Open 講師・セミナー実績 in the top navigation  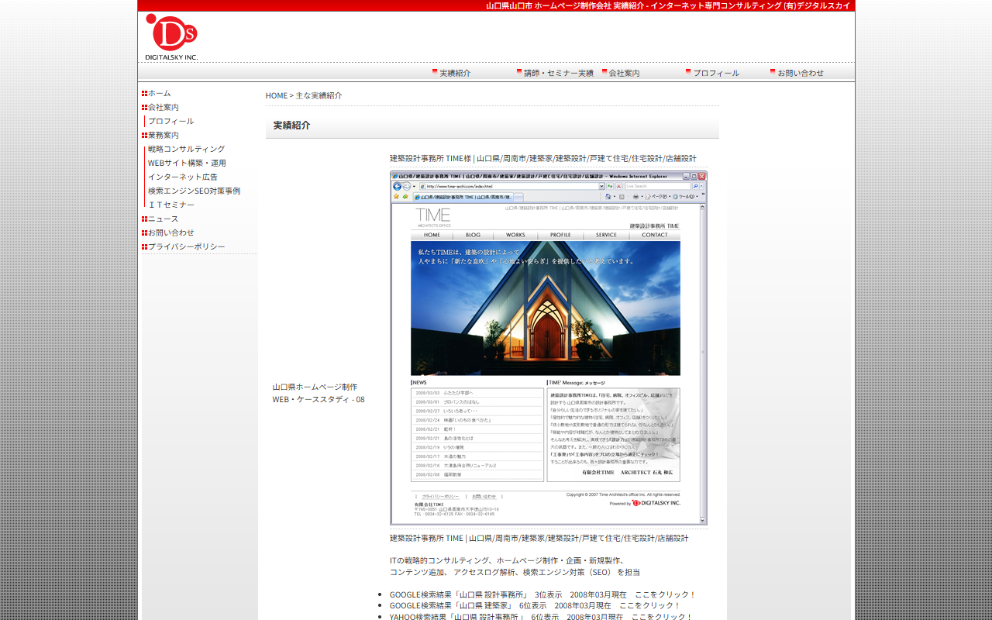pyautogui.click(x=558, y=73)
